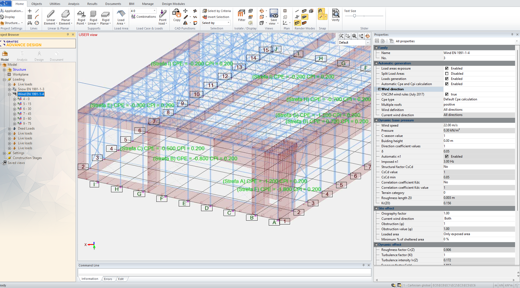Open the Analysis ribbon tab
The image size is (520, 288).
(x=74, y=4)
